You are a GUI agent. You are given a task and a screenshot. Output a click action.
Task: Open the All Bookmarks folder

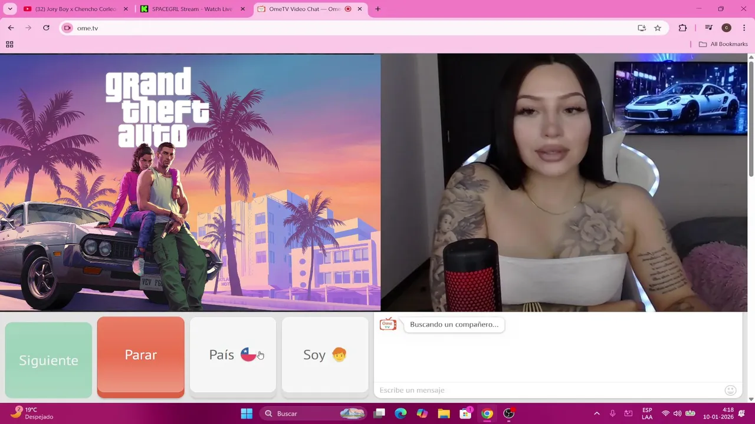723,44
